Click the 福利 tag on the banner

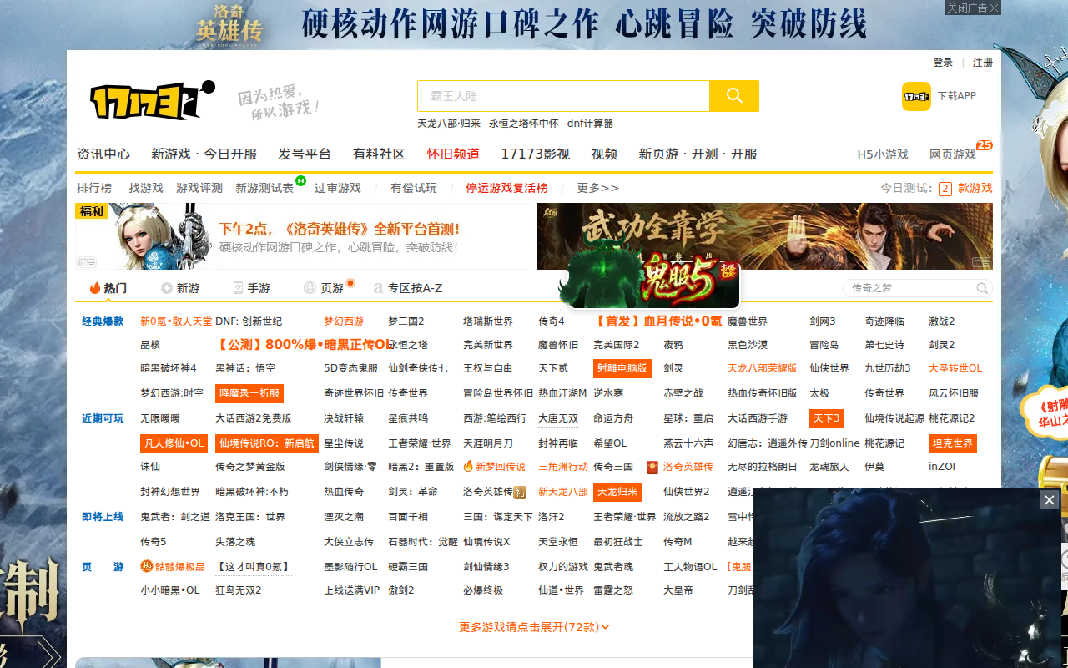coord(92,211)
